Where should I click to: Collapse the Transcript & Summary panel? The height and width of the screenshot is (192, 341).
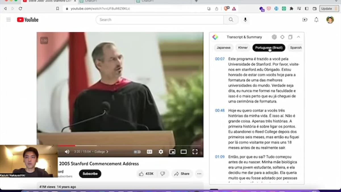pyautogui.click(x=299, y=37)
